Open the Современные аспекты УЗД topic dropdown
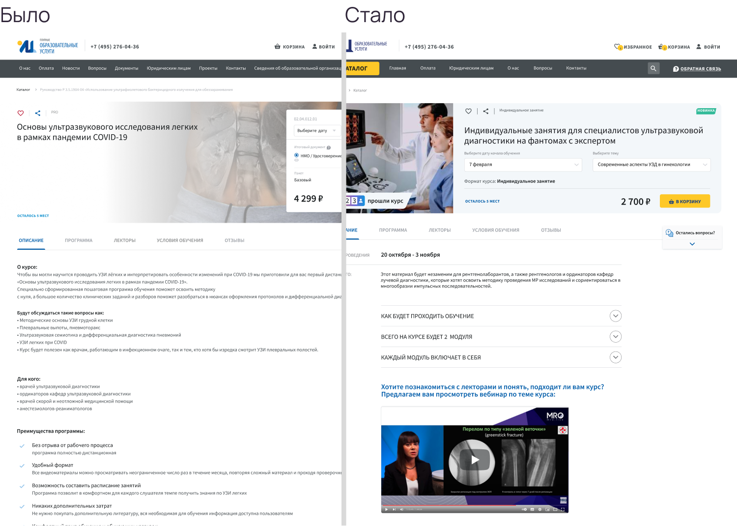 click(x=652, y=165)
